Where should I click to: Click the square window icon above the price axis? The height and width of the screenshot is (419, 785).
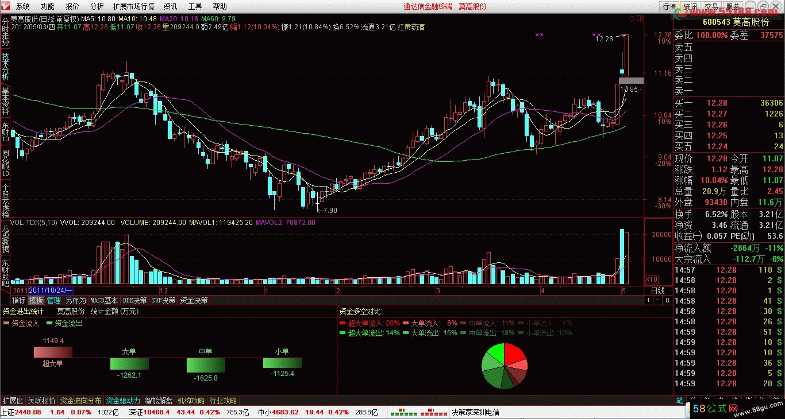coord(640,19)
